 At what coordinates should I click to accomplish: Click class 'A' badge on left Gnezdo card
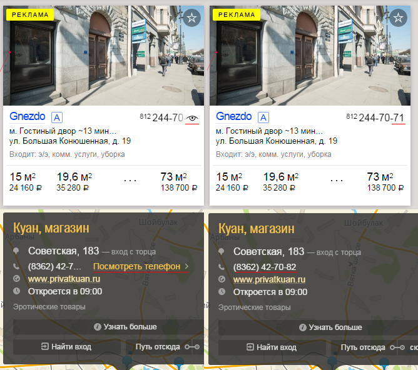[56, 117]
